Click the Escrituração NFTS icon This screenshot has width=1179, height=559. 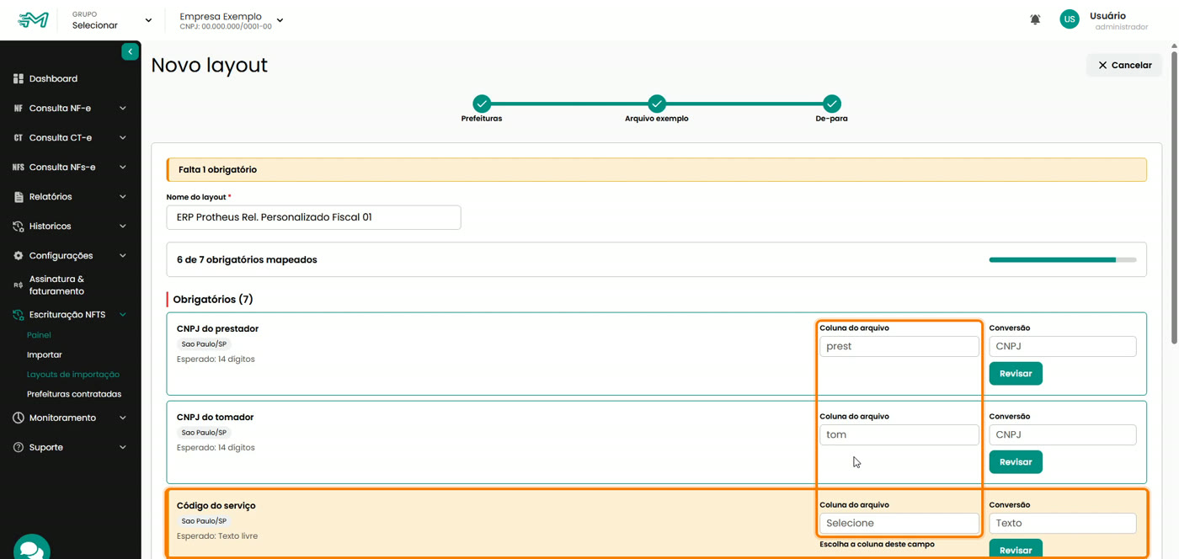point(19,315)
